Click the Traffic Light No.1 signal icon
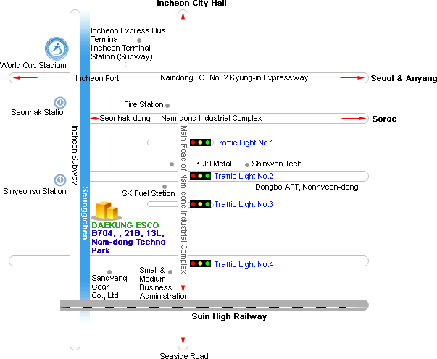Screen dimensions: 437x359 pyautogui.click(x=200, y=143)
